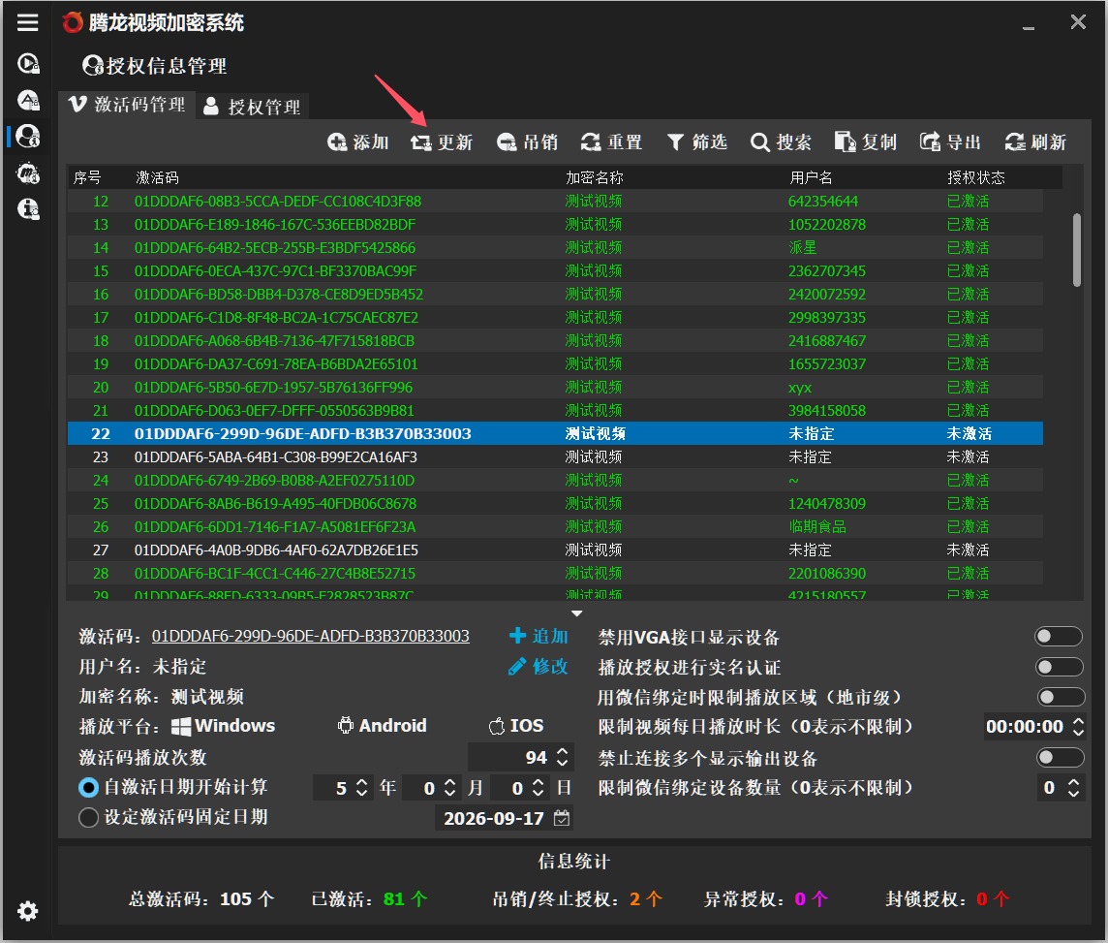Select highlighted row 22 activation code

(x=302, y=433)
